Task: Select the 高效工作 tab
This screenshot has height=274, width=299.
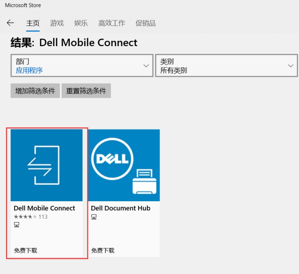Action: tap(112, 23)
